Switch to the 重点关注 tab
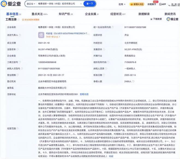 click(40, 14)
